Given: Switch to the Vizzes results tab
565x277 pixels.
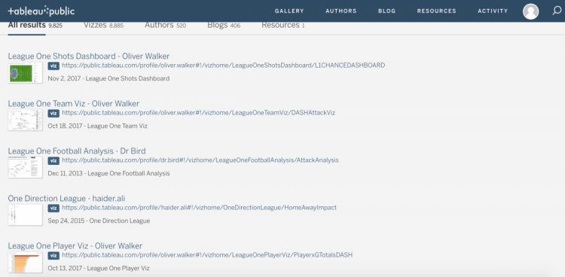Looking at the screenshot, I should click(x=103, y=25).
